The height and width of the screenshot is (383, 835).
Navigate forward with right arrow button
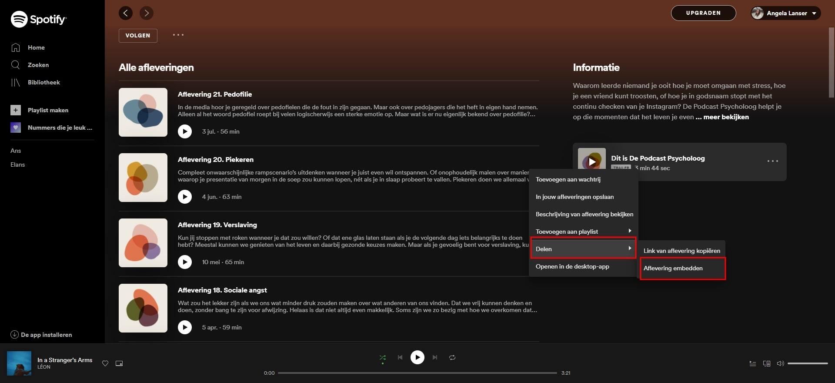coord(147,13)
